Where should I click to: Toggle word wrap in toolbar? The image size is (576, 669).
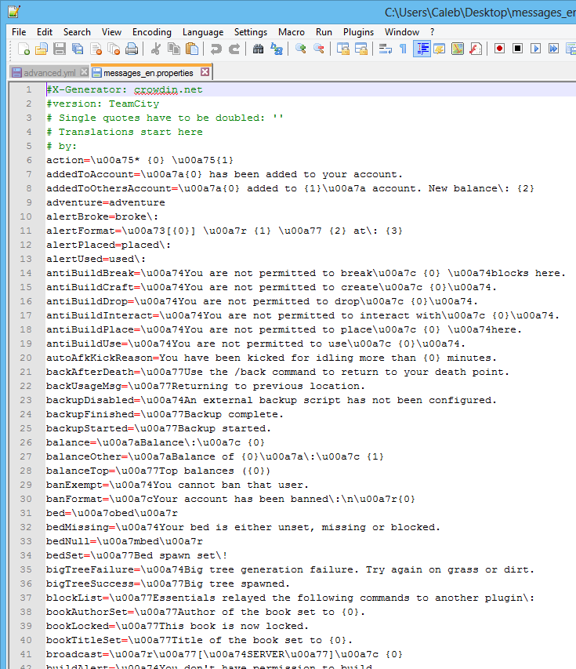(x=385, y=49)
